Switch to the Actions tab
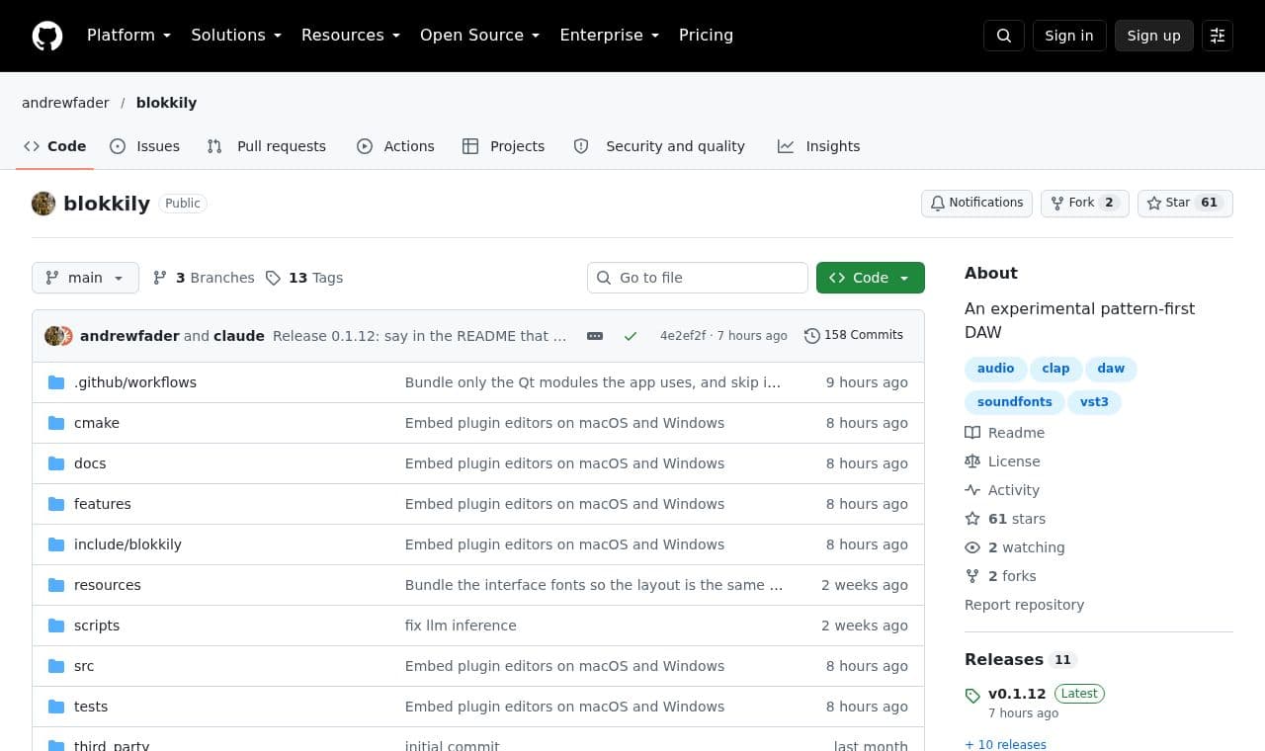The width and height of the screenshot is (1265, 751). (x=395, y=146)
